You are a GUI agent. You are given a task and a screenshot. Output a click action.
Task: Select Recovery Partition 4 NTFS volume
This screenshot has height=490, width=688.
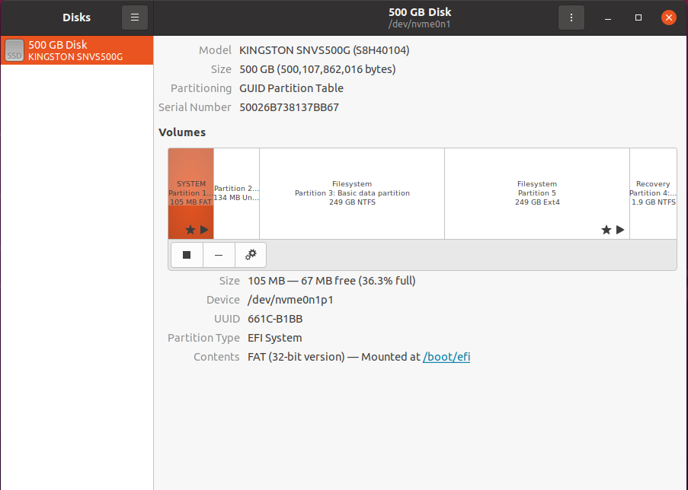coord(654,193)
